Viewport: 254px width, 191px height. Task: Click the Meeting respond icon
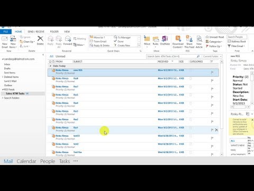75,39
